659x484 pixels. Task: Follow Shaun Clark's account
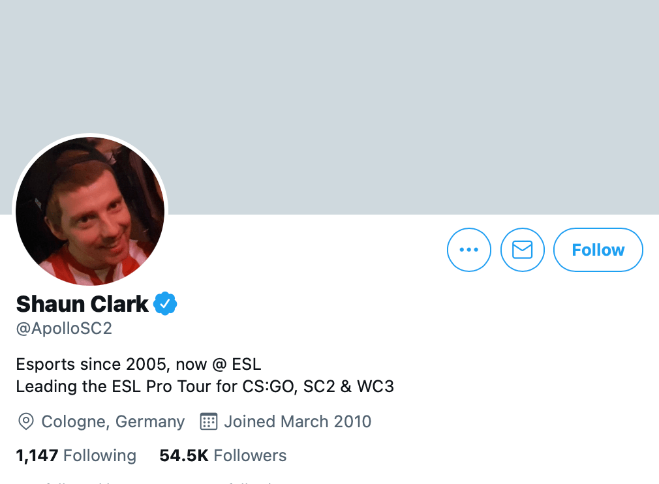tap(598, 250)
